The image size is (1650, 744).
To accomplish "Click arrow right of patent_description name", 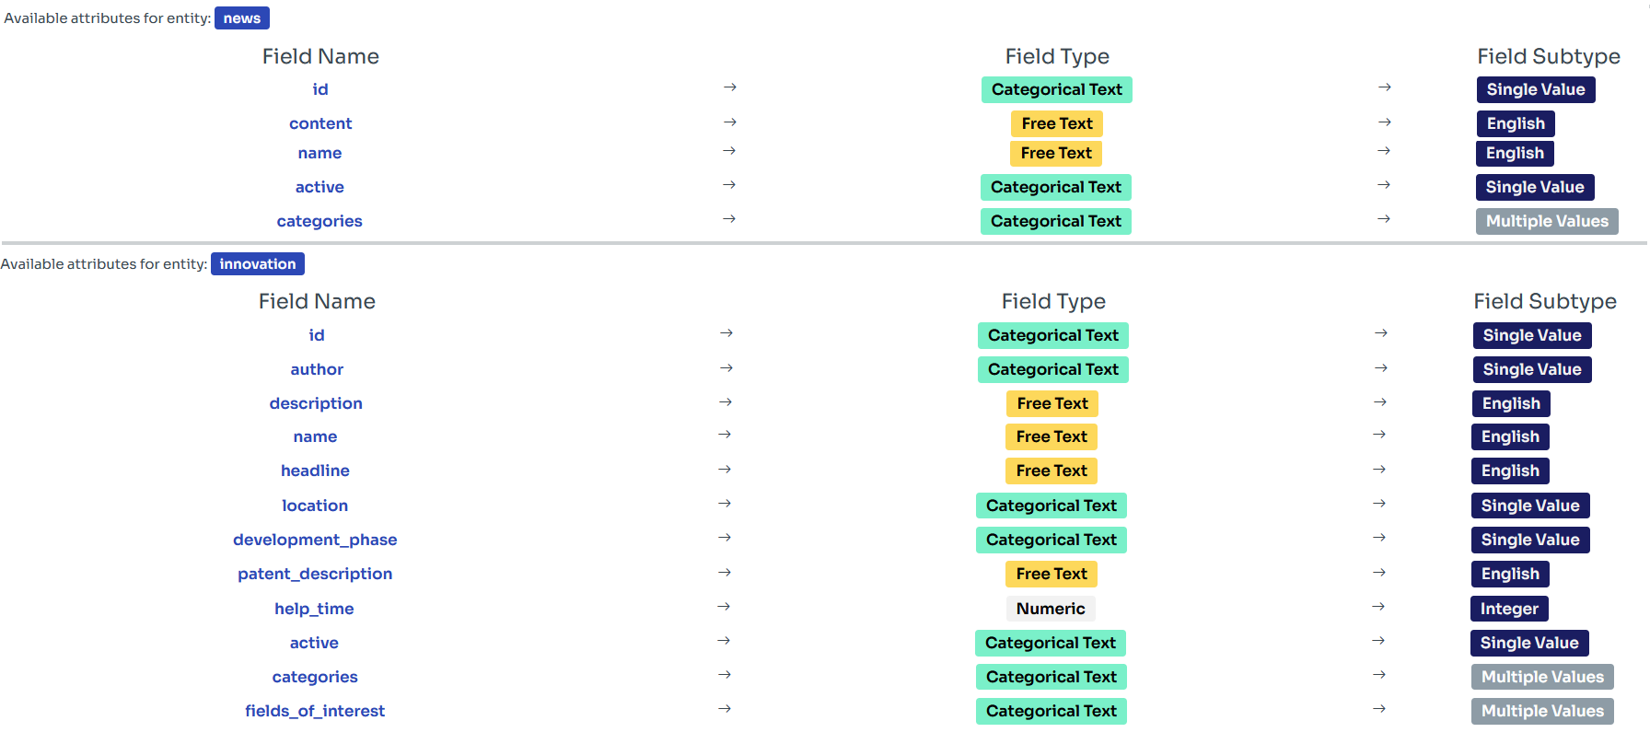I will 725,573.
